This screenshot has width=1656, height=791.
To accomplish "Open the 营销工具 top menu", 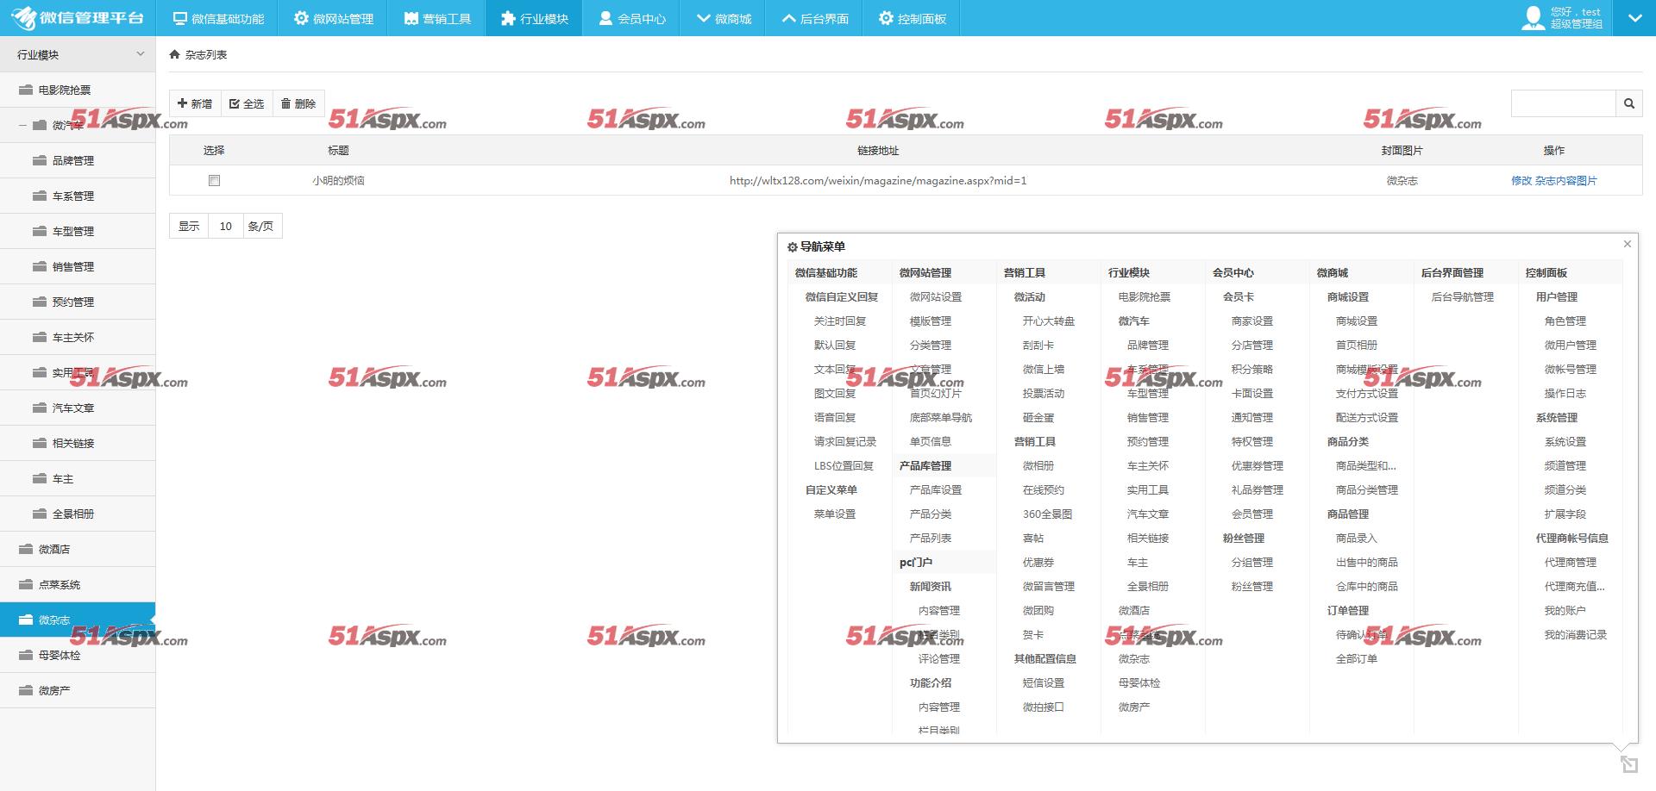I will pos(437,18).
